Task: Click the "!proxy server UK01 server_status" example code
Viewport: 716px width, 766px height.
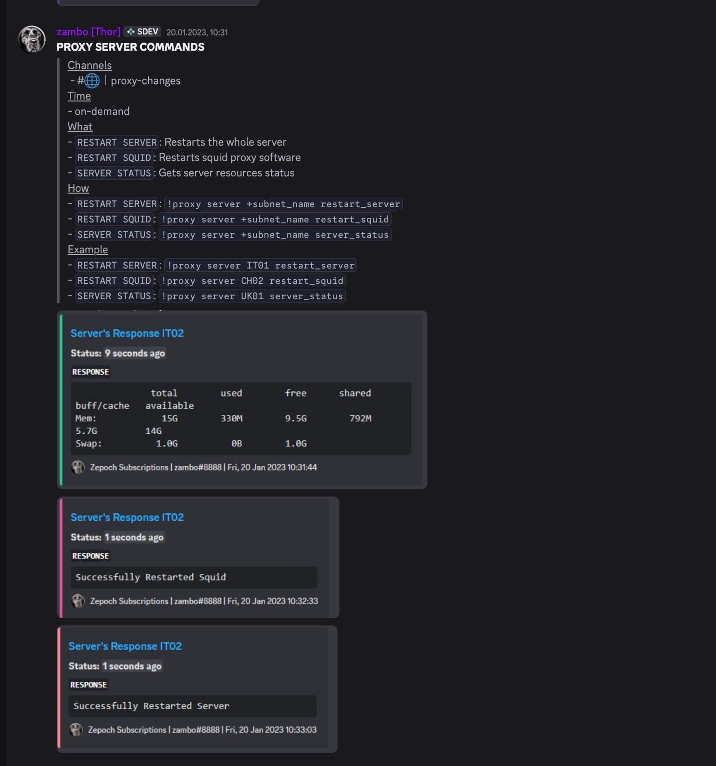Action: pos(252,296)
